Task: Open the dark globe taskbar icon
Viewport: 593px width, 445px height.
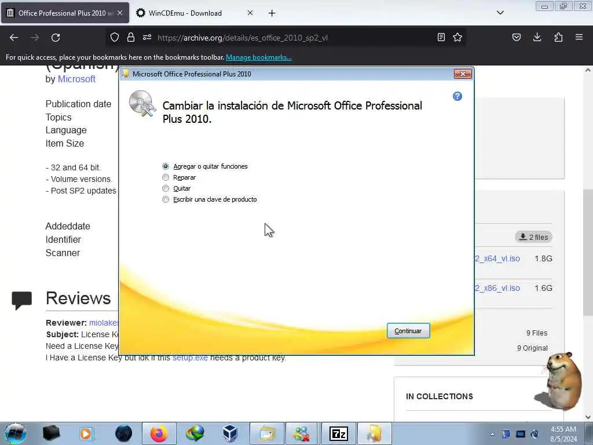Action: tap(124, 433)
